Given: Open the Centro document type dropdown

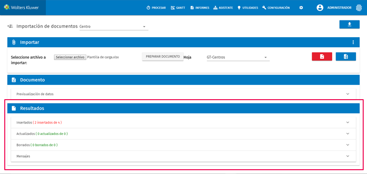Looking at the screenshot, I should click(x=114, y=27).
